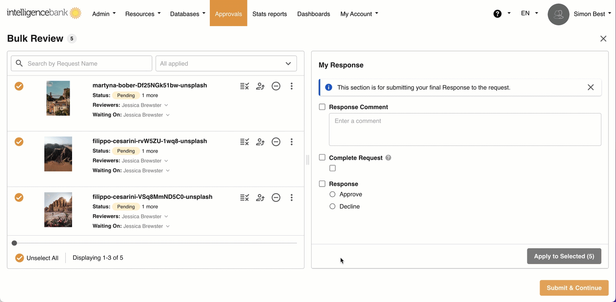616x302 pixels.
Task: Open the Databases menu
Action: click(188, 14)
